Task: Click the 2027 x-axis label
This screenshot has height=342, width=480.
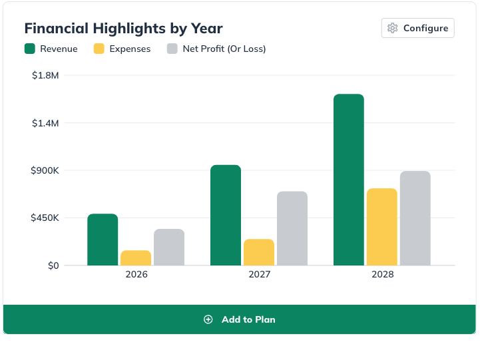Action: tap(260, 274)
